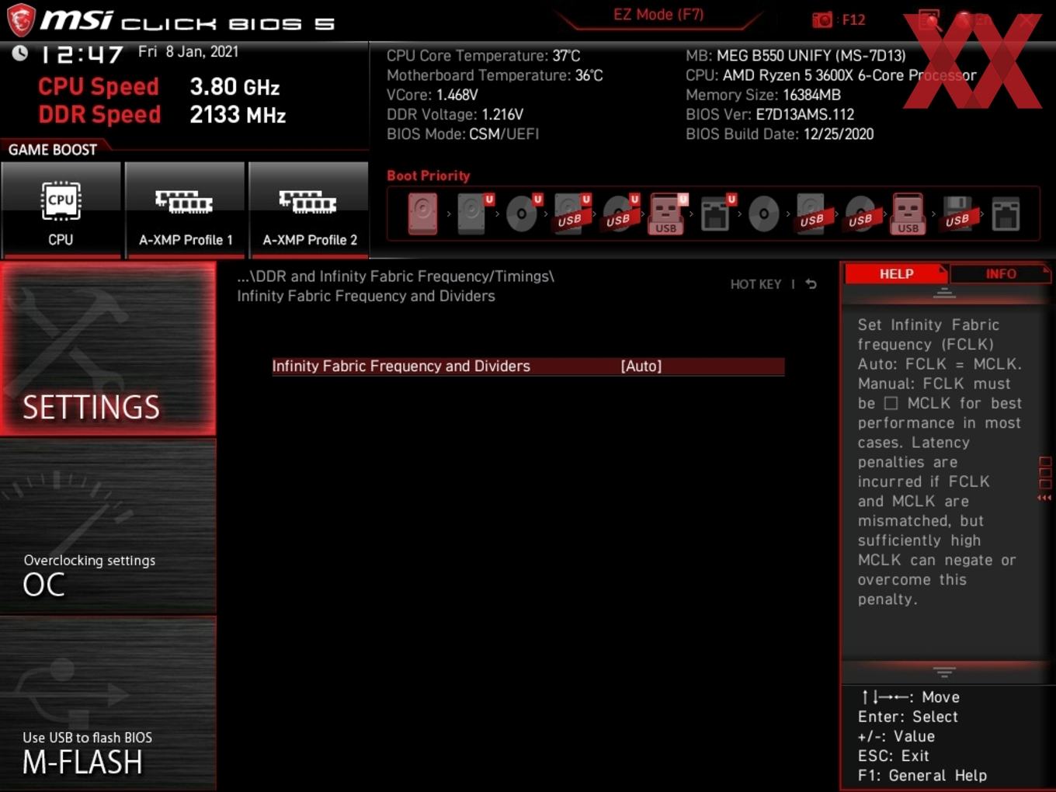The image size is (1056, 792).
Task: Click the 'DDR Voltage: 1.216V' readout
Action: 455,115
